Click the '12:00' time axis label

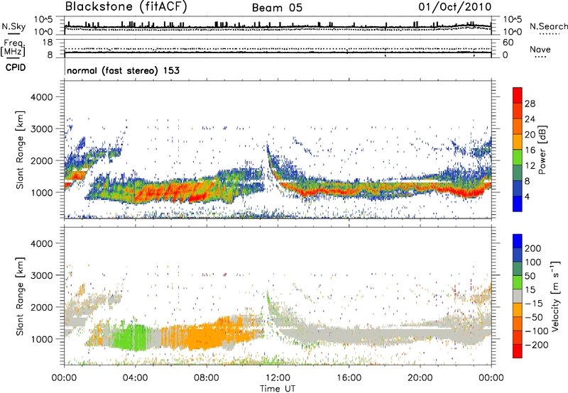coord(278,378)
